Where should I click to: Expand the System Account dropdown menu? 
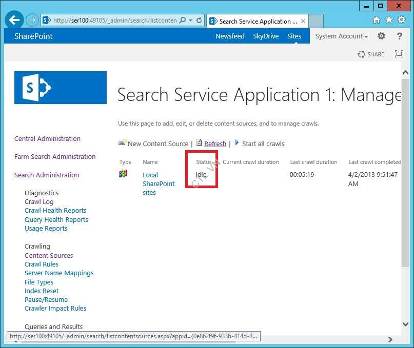pos(341,36)
